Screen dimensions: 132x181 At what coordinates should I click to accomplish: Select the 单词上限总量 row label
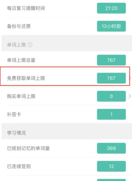(x=21, y=60)
